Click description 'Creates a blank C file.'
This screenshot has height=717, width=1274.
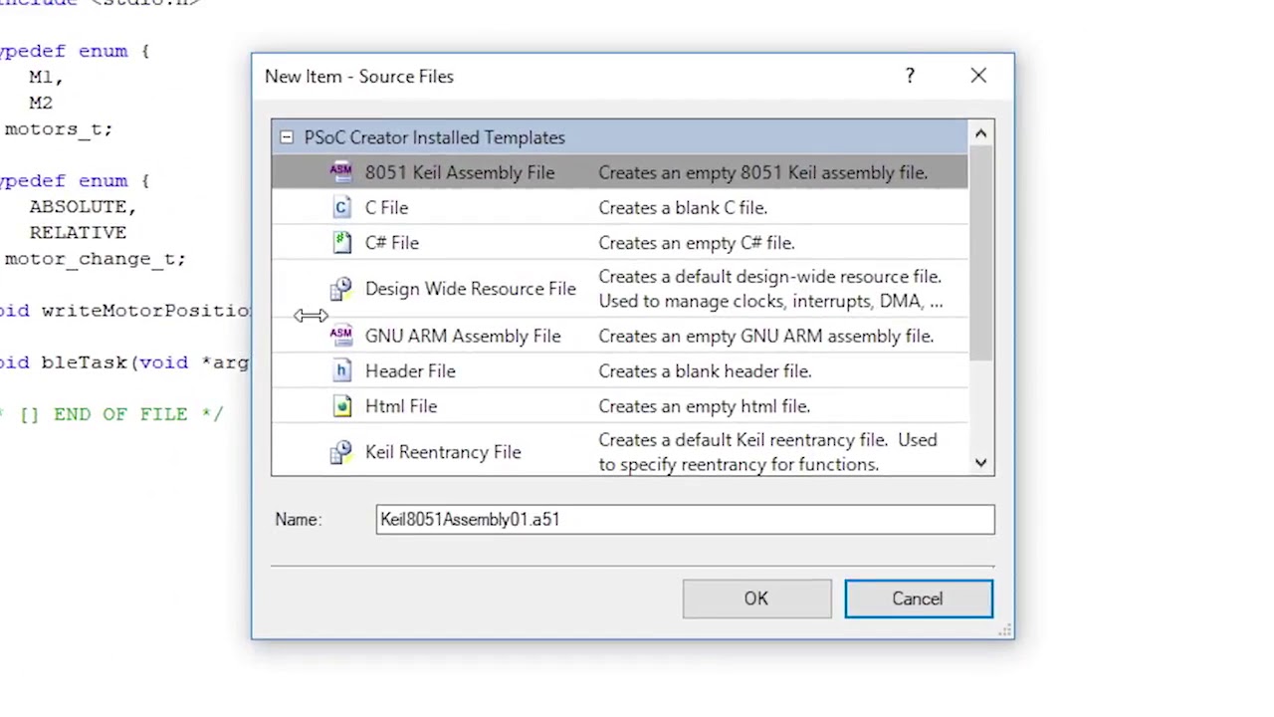point(683,207)
